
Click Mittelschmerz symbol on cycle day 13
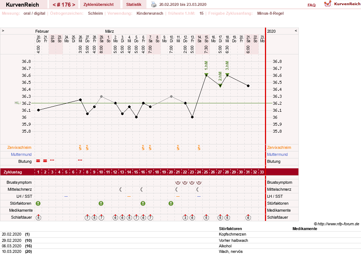pyautogui.click(x=121, y=190)
